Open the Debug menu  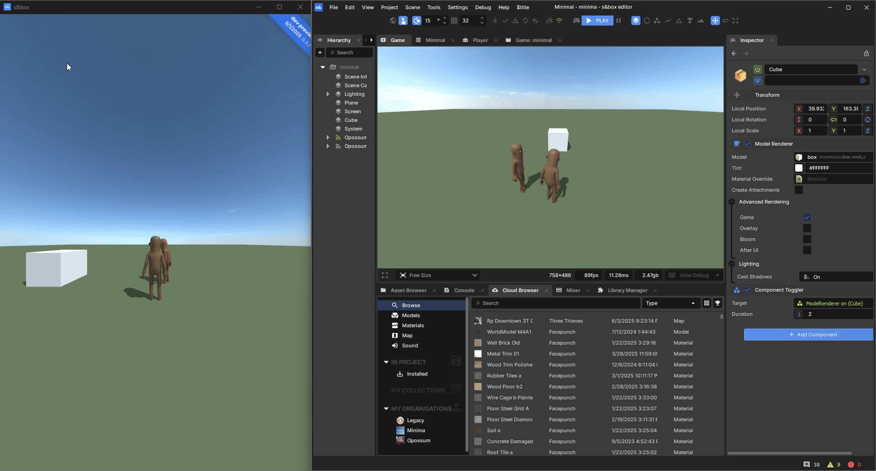tap(483, 7)
